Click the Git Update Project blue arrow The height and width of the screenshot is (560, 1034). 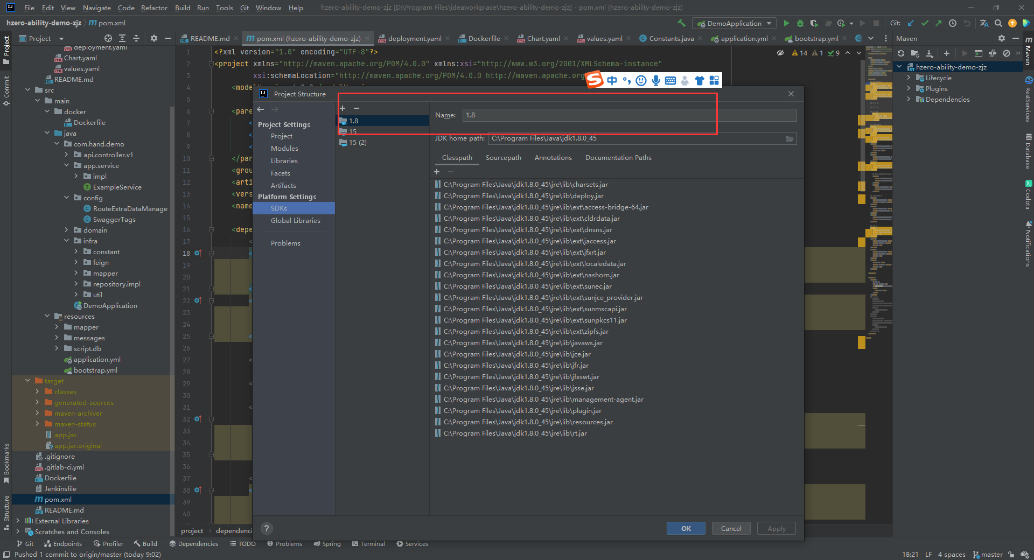pos(911,23)
